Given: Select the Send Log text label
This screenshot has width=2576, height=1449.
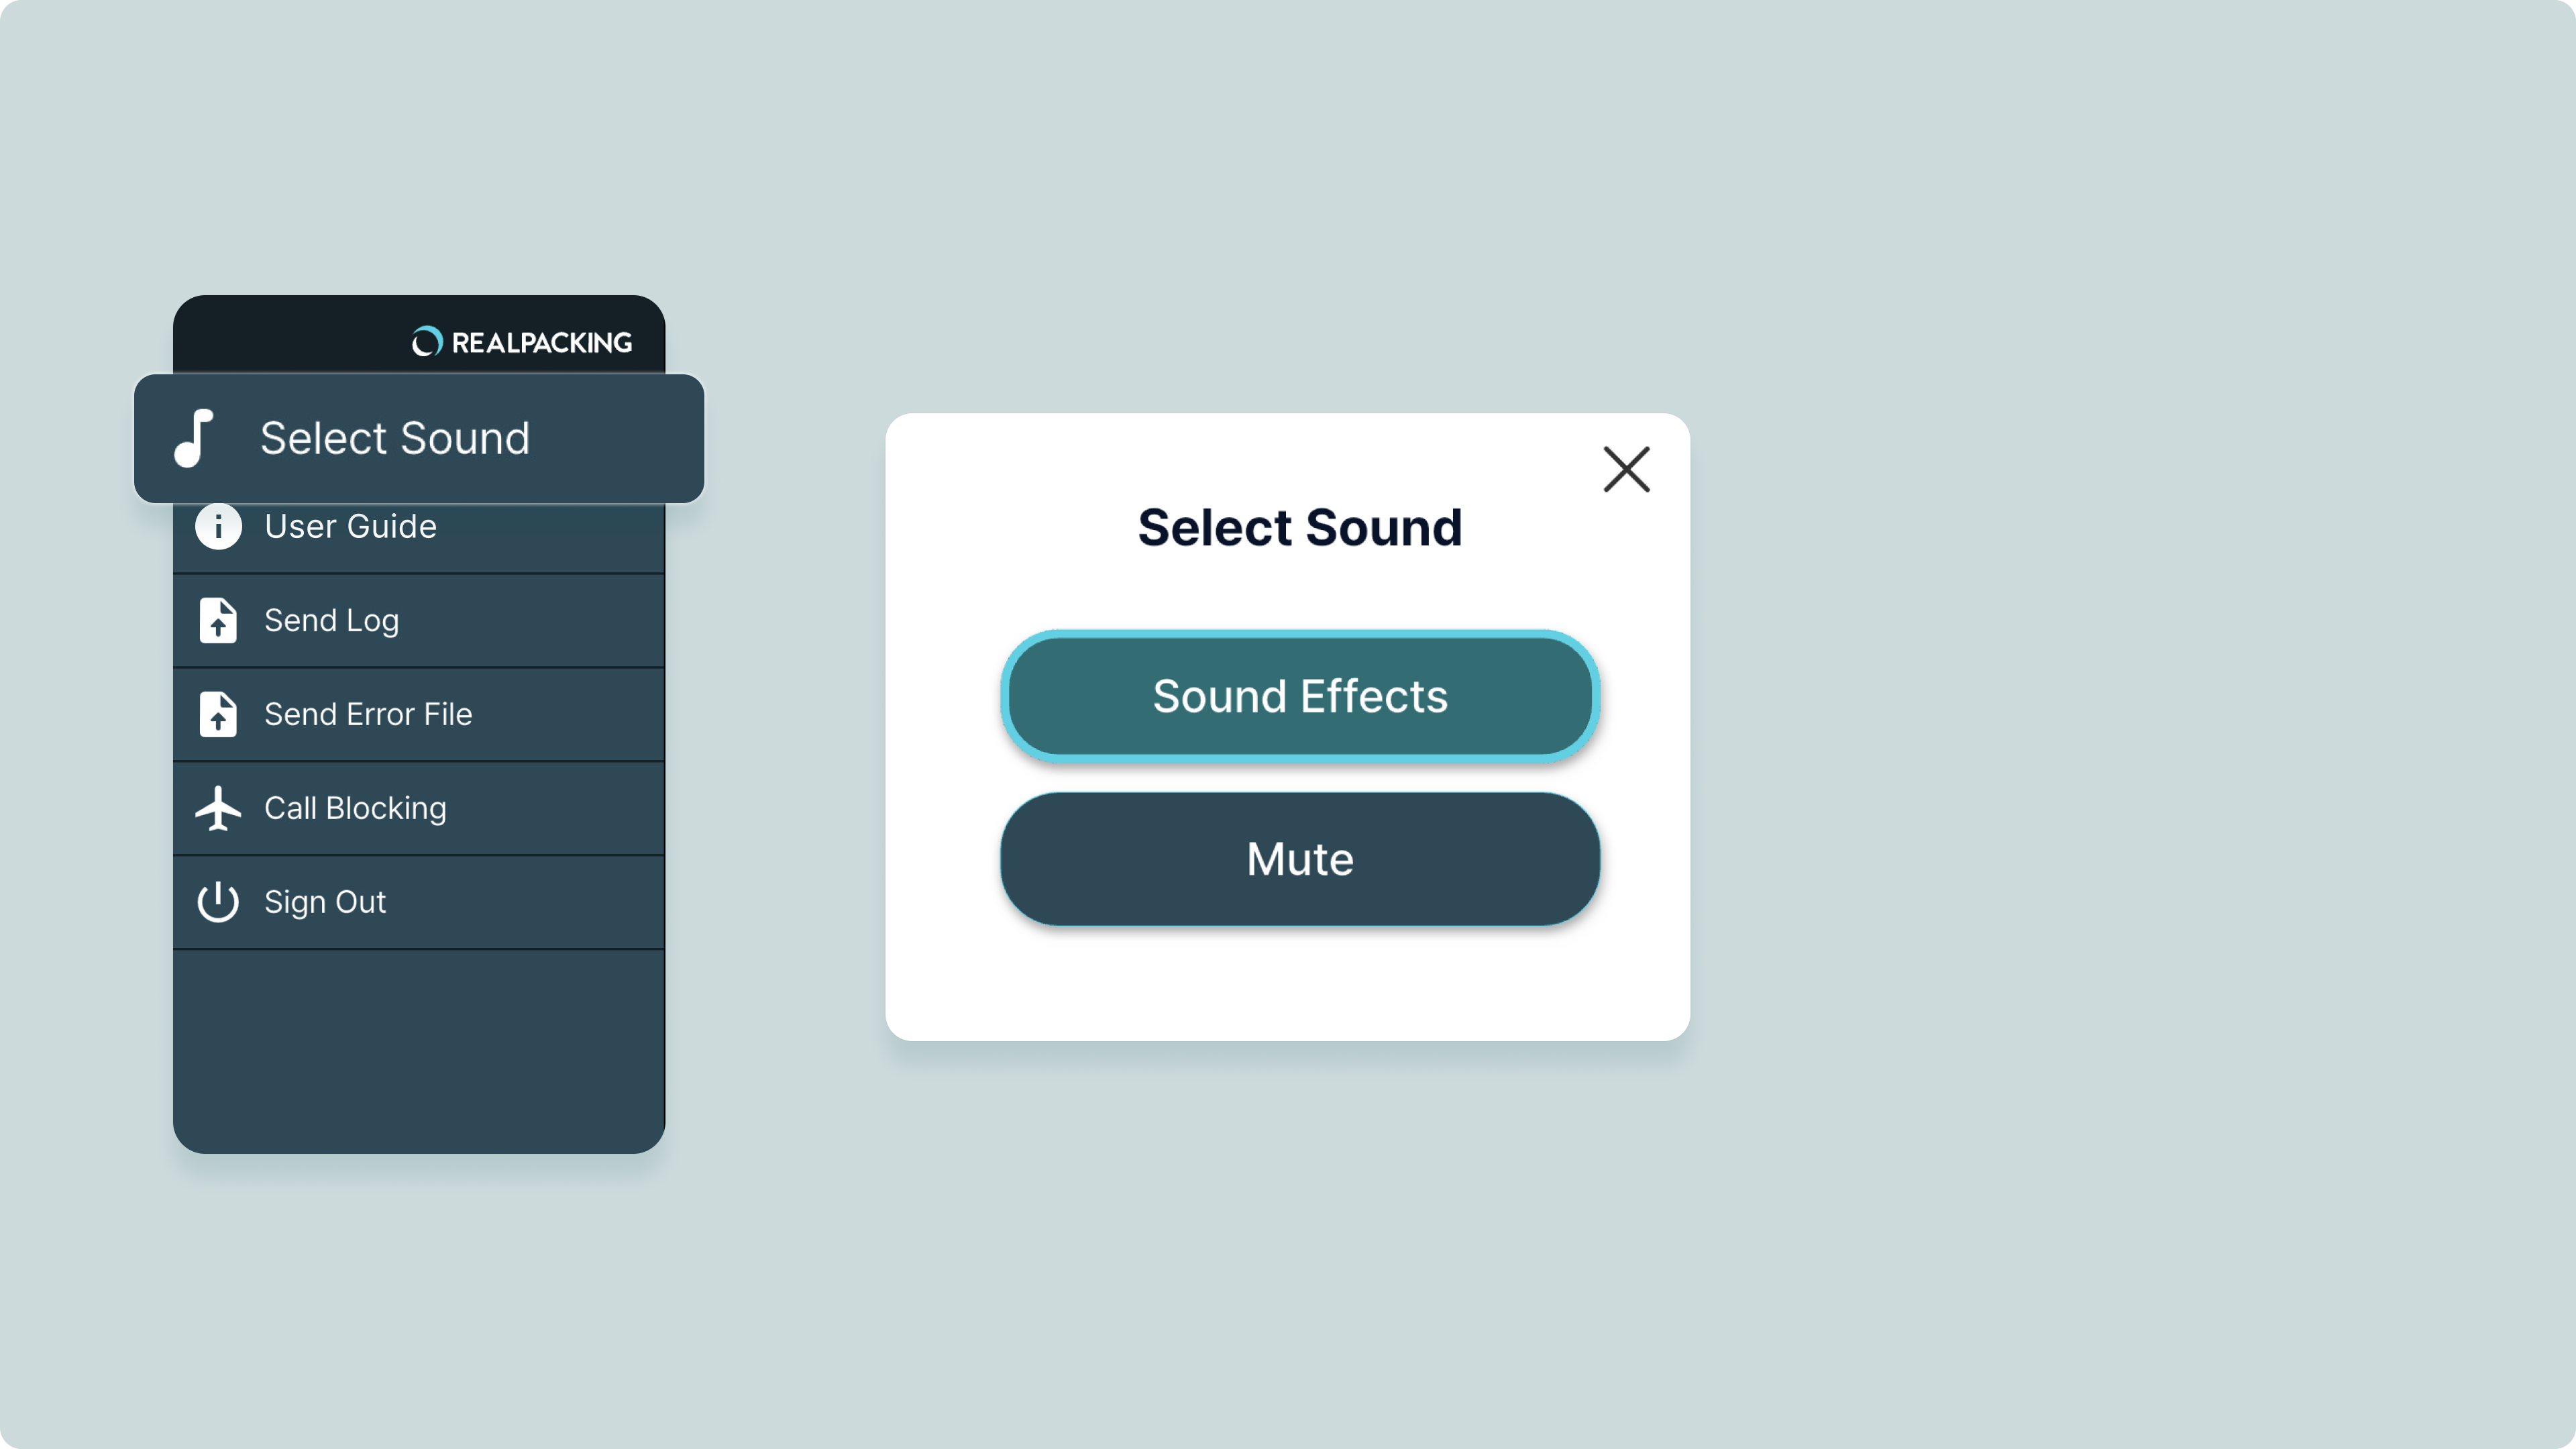Looking at the screenshot, I should (331, 620).
